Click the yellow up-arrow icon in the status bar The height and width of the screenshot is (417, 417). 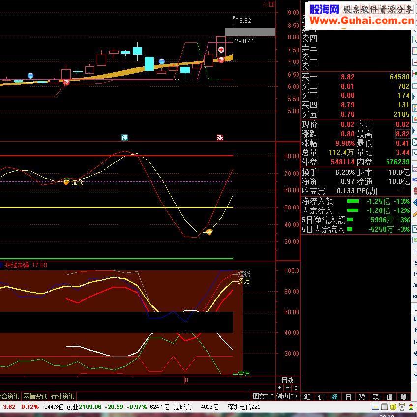point(393,407)
